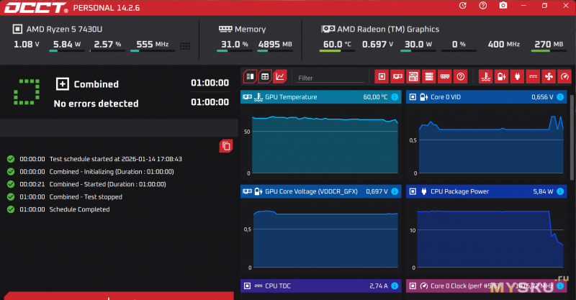Switch to the split list view
The image size is (576, 300).
tap(250, 76)
